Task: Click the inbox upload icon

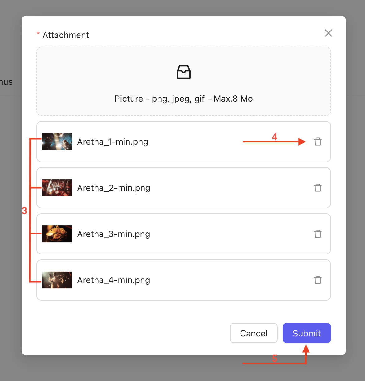Action: (183, 72)
